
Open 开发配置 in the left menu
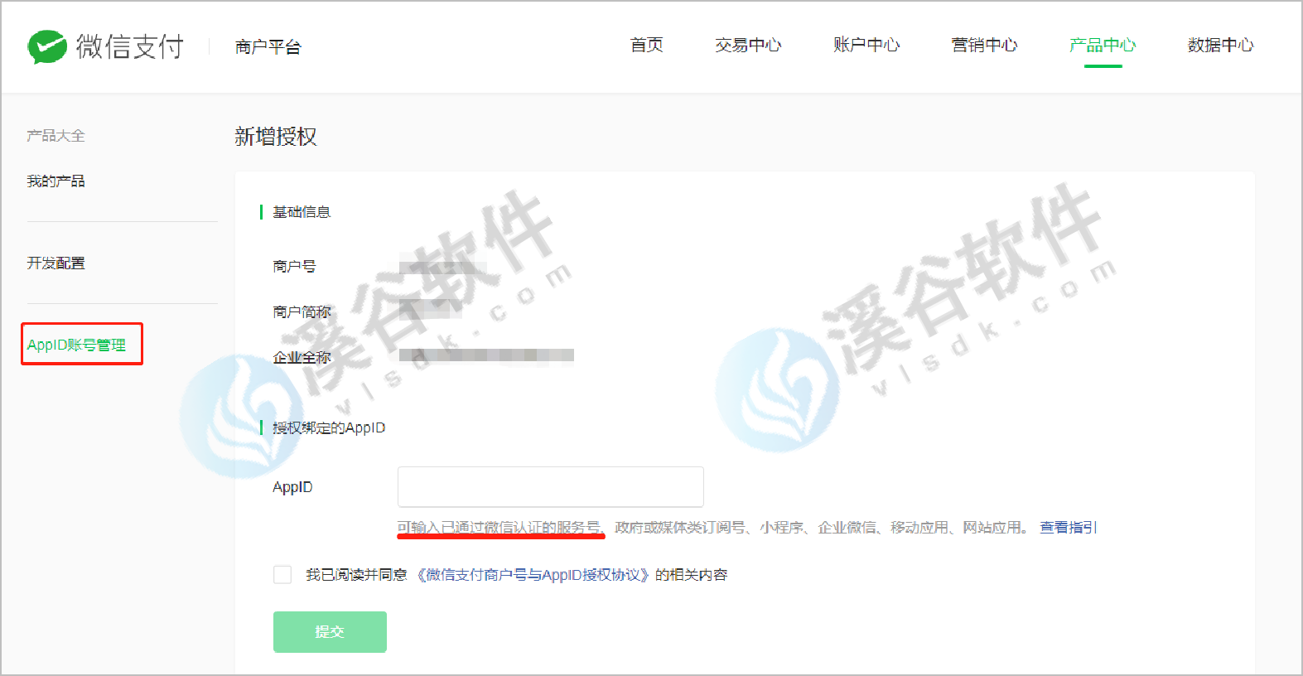pos(55,263)
